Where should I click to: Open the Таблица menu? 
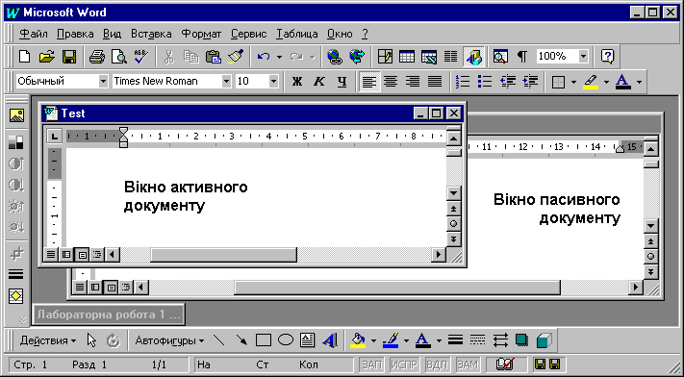tap(297, 34)
